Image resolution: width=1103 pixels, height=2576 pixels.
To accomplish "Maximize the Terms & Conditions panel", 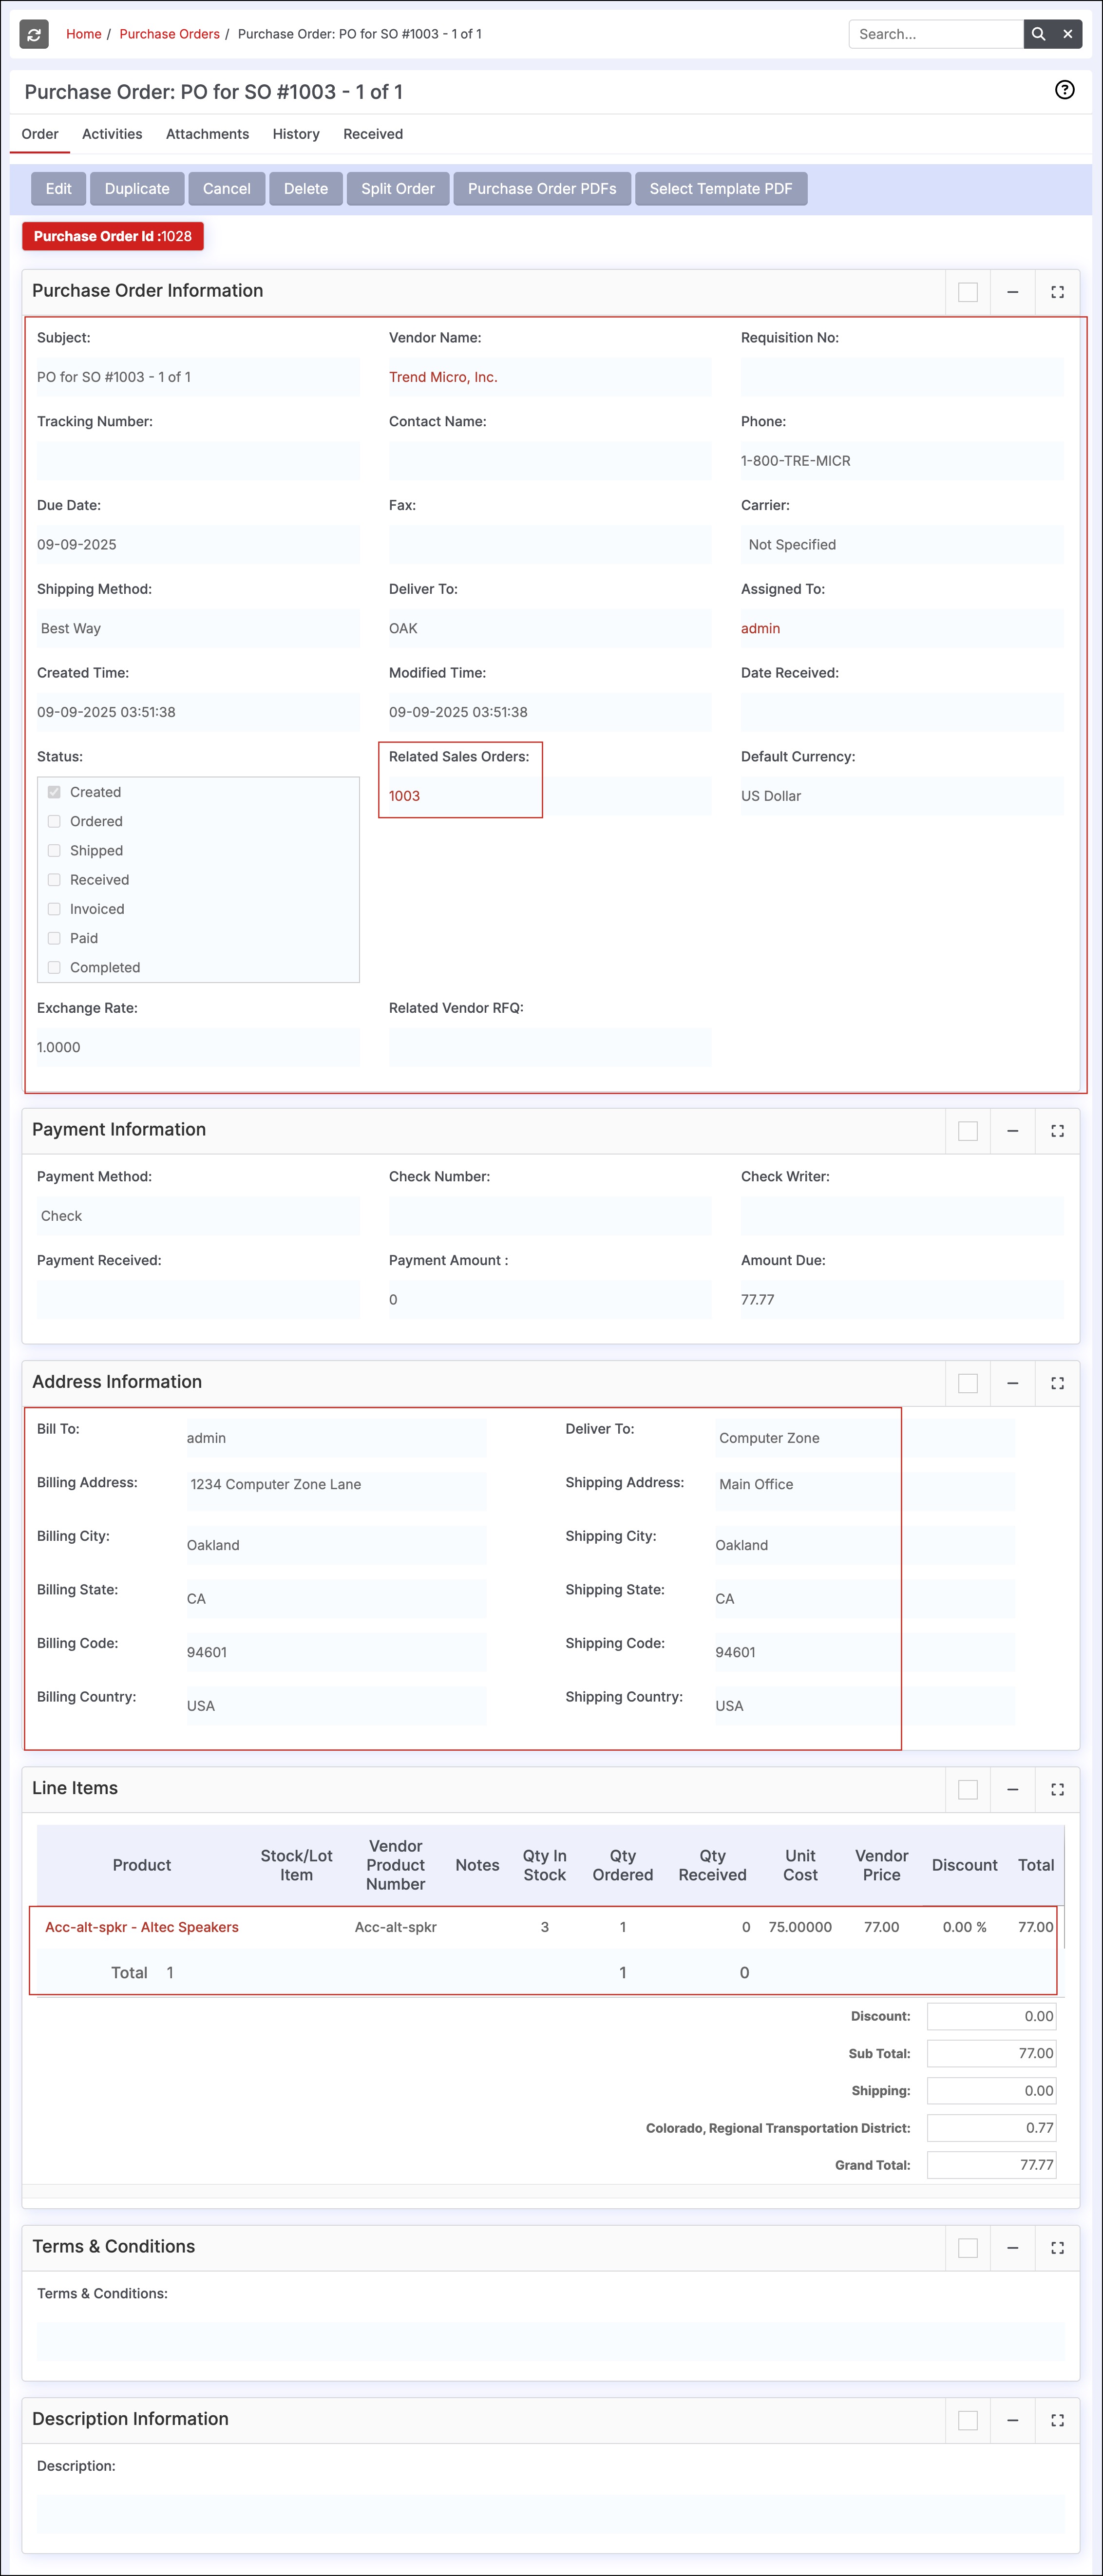I will click(1057, 2247).
